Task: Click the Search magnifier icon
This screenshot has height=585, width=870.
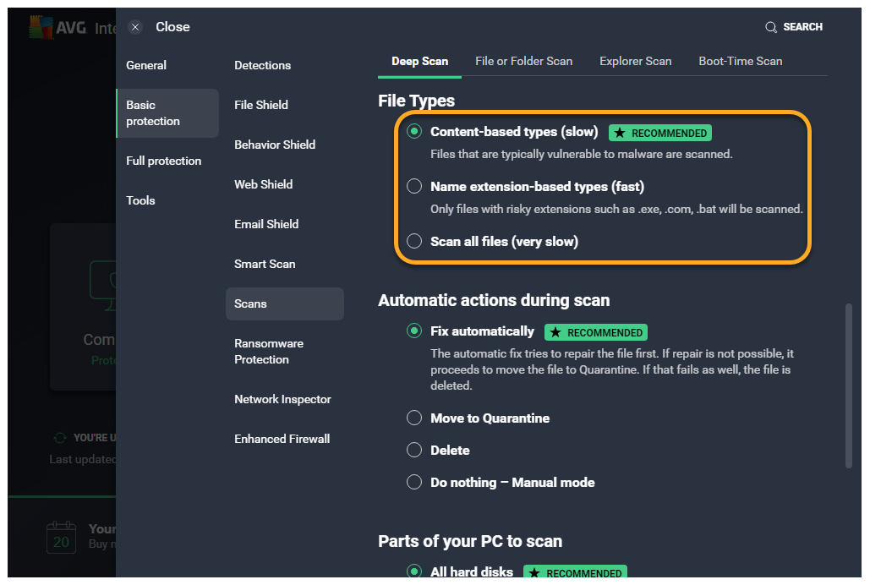Action: pos(770,27)
